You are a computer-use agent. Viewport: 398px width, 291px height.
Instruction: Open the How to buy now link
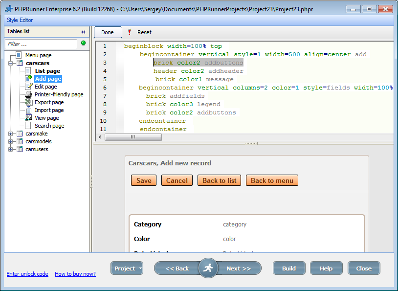point(75,274)
